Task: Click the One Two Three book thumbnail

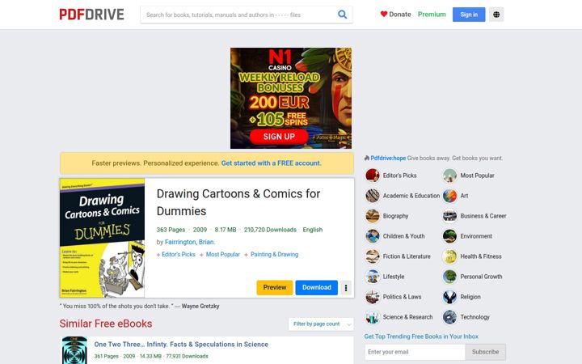Action: click(74, 350)
